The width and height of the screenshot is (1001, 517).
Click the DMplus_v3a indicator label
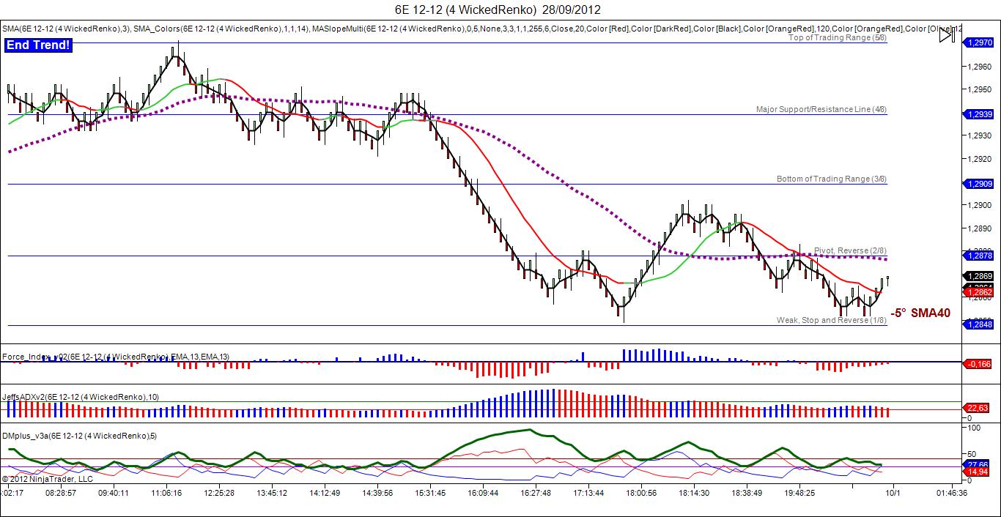(79, 436)
